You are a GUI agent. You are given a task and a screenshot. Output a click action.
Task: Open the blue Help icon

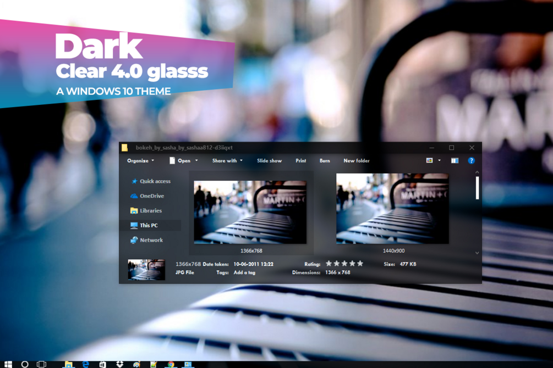point(471,160)
